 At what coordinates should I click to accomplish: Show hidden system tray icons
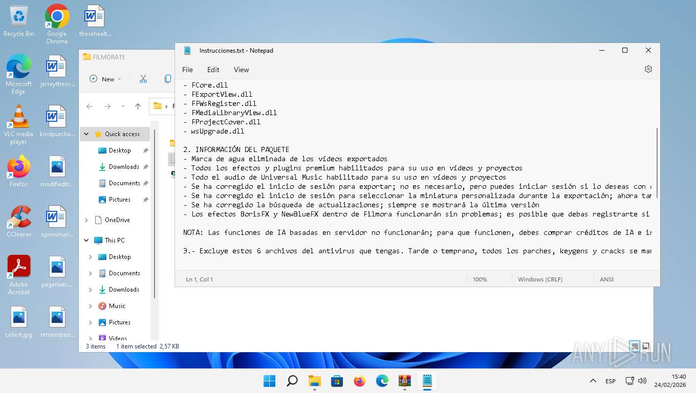coord(593,381)
